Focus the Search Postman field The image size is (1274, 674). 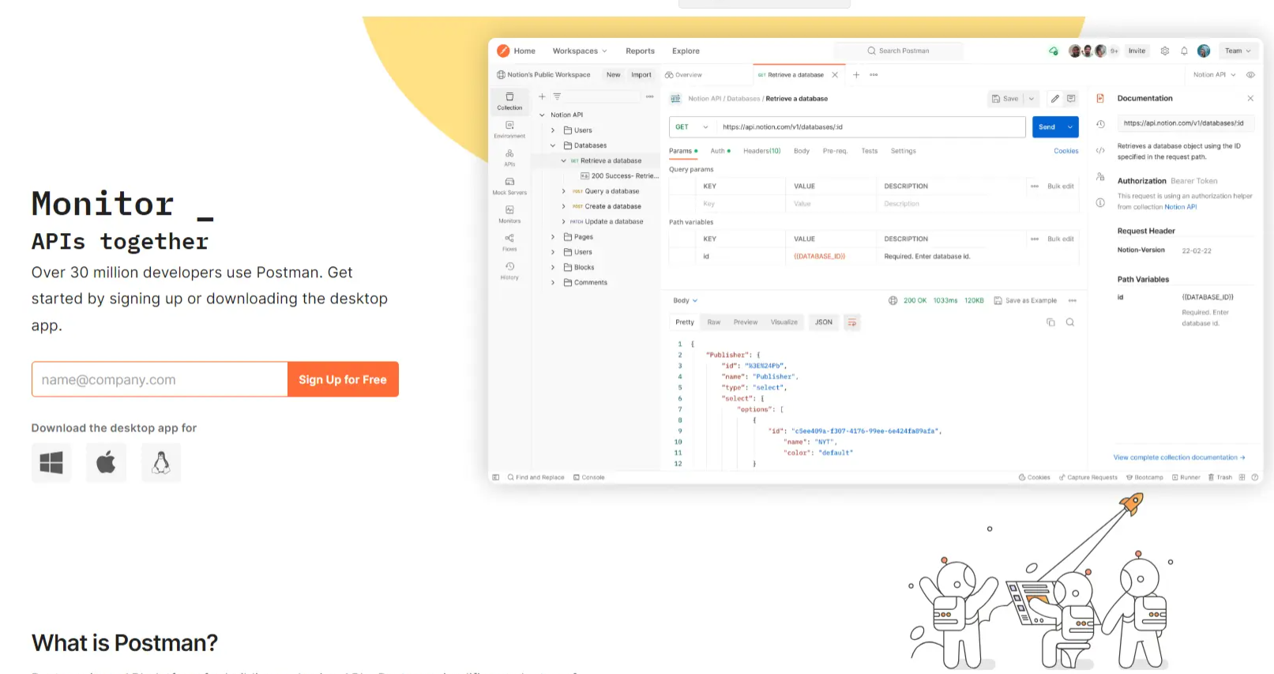(898, 51)
